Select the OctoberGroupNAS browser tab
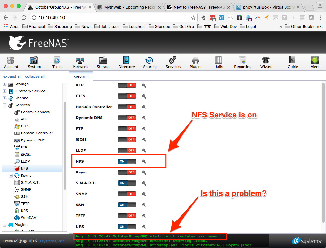This screenshot has width=326, height=248. [60, 7]
